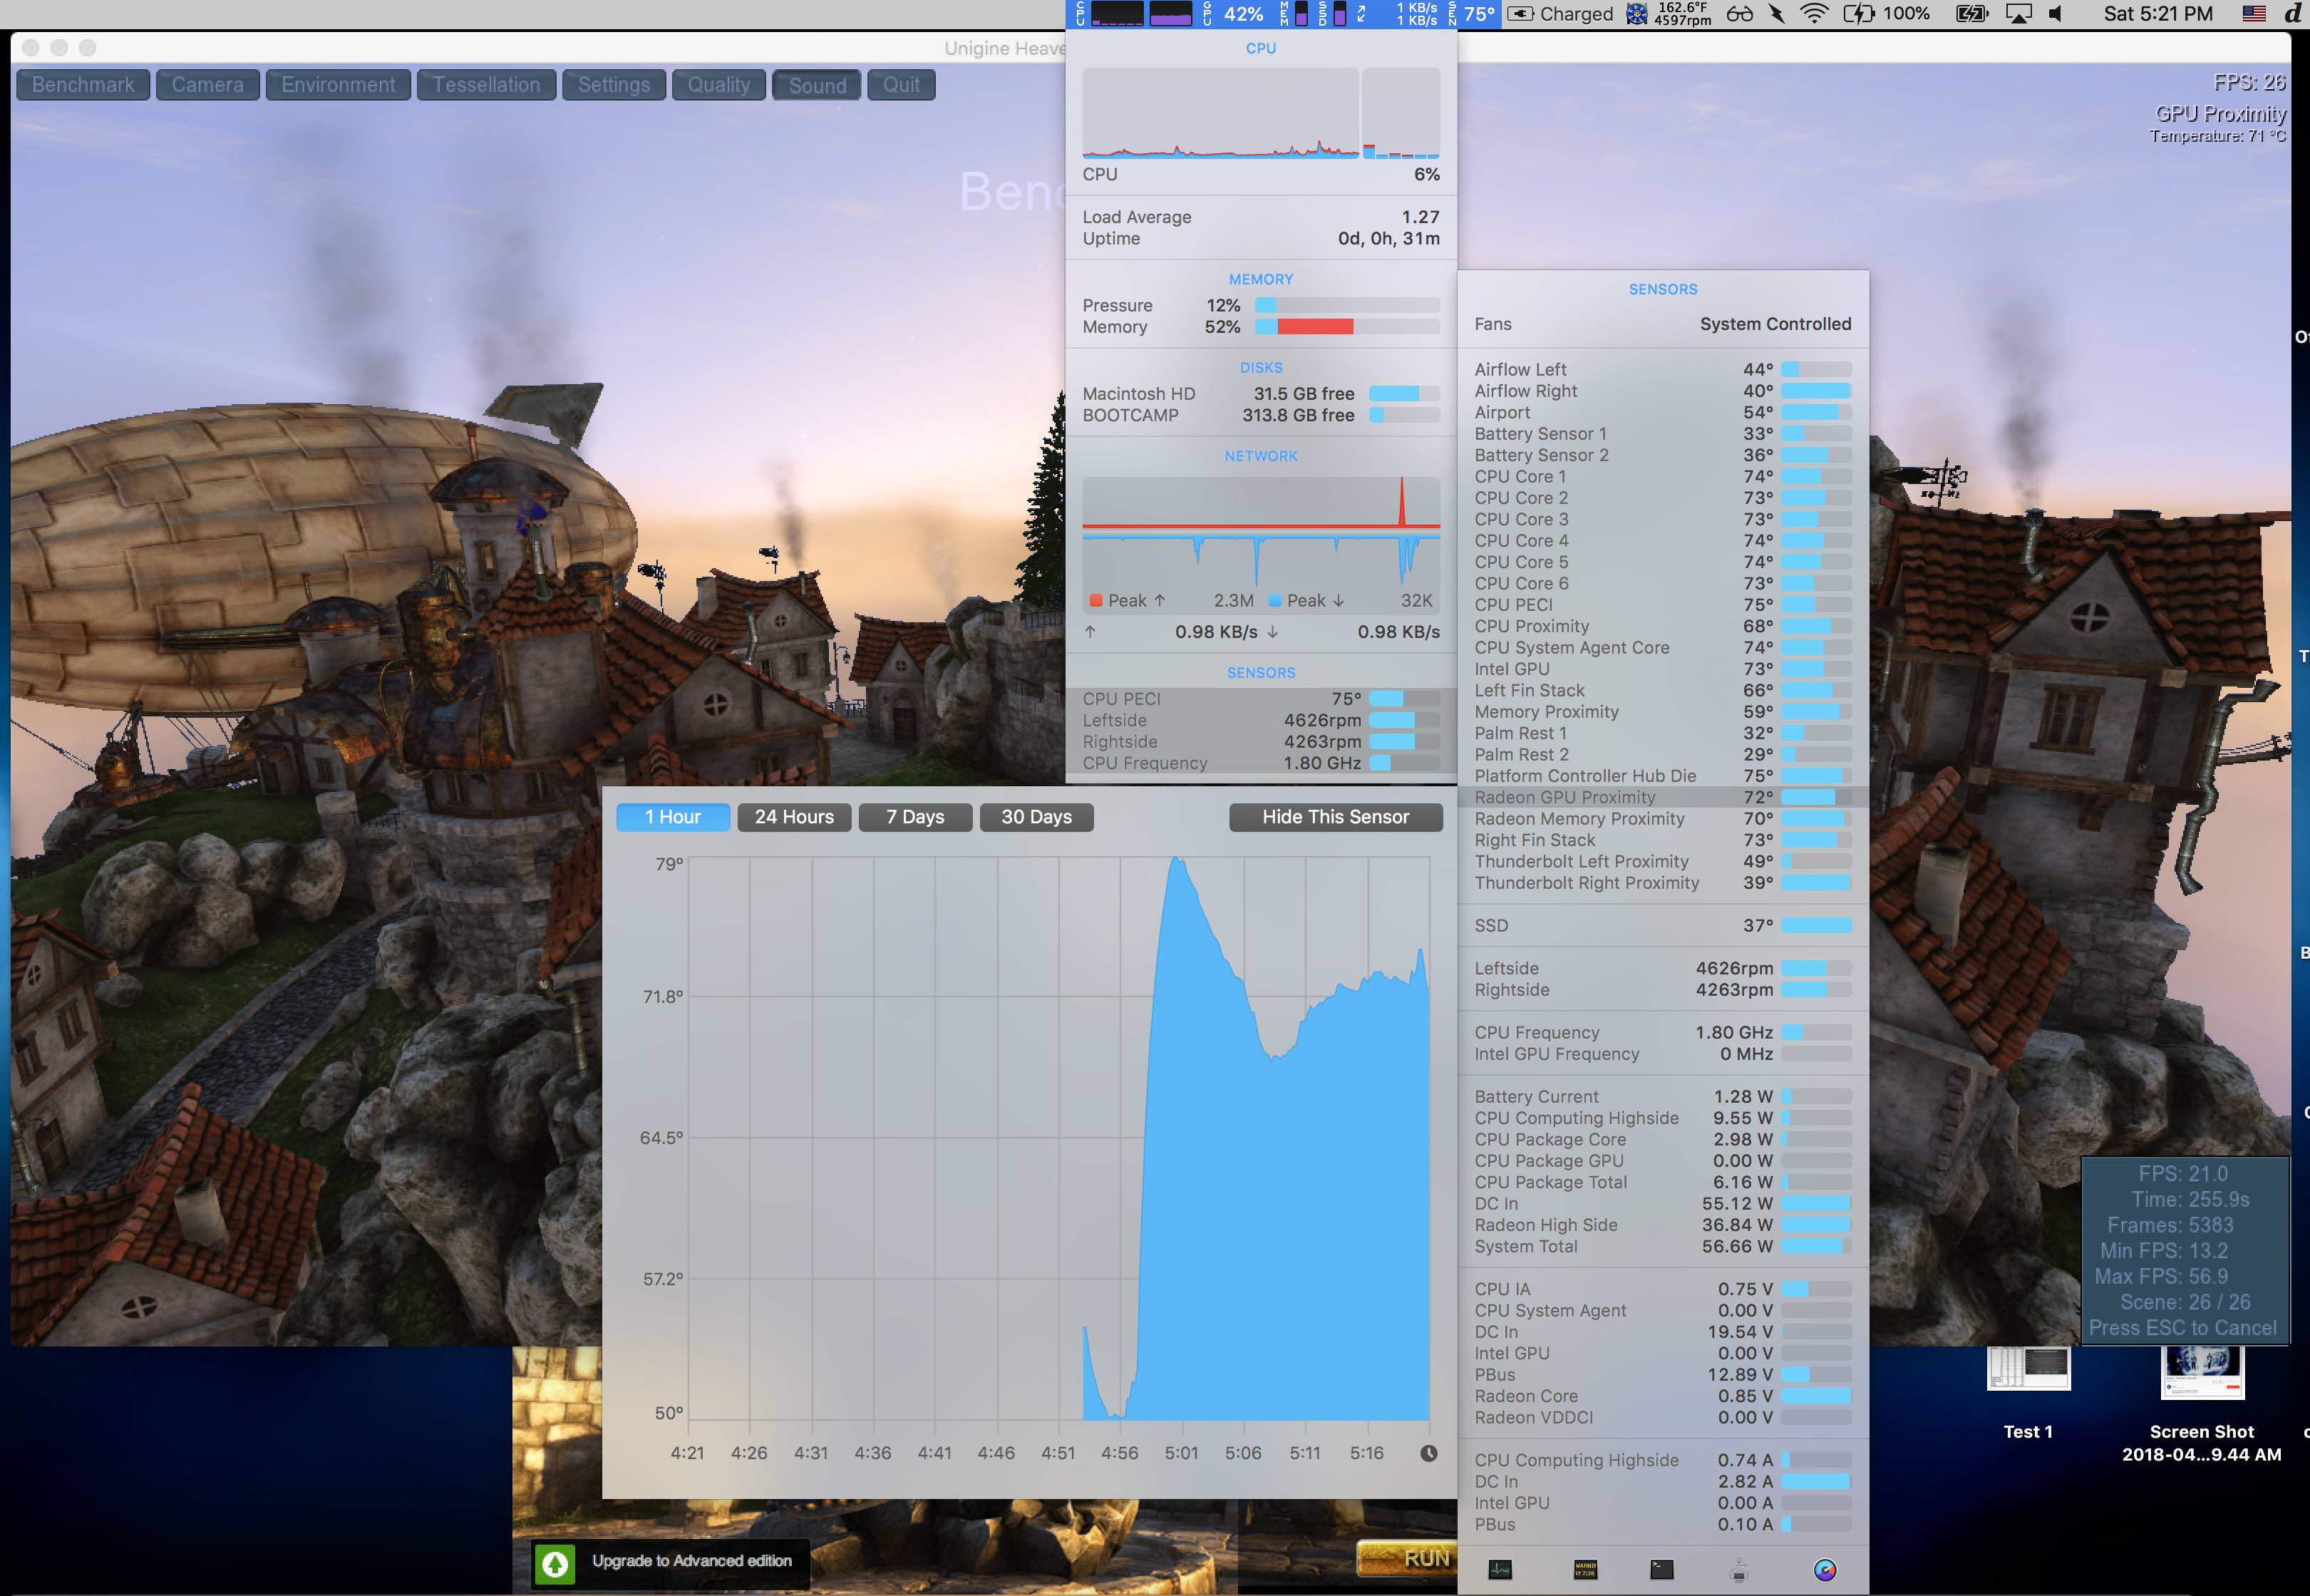Toggle the Sound button in Heaven
Screen dimensions: 2310x1596
click(x=817, y=85)
